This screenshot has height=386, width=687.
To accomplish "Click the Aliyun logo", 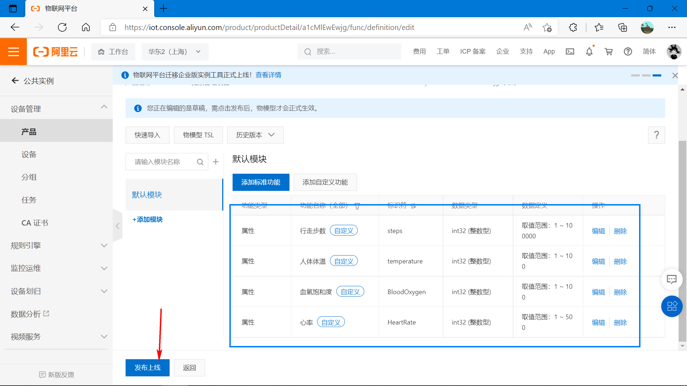I will pyautogui.click(x=55, y=52).
